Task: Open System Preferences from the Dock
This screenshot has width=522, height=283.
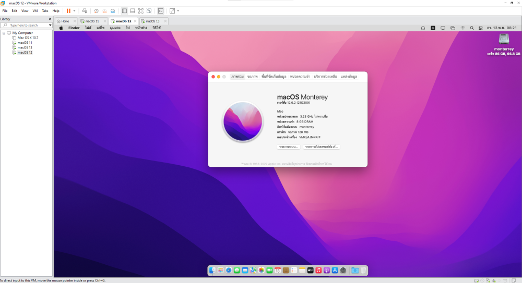Action: pyautogui.click(x=343, y=270)
